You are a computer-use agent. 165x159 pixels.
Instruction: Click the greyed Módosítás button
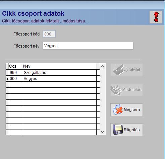[x=126, y=90]
